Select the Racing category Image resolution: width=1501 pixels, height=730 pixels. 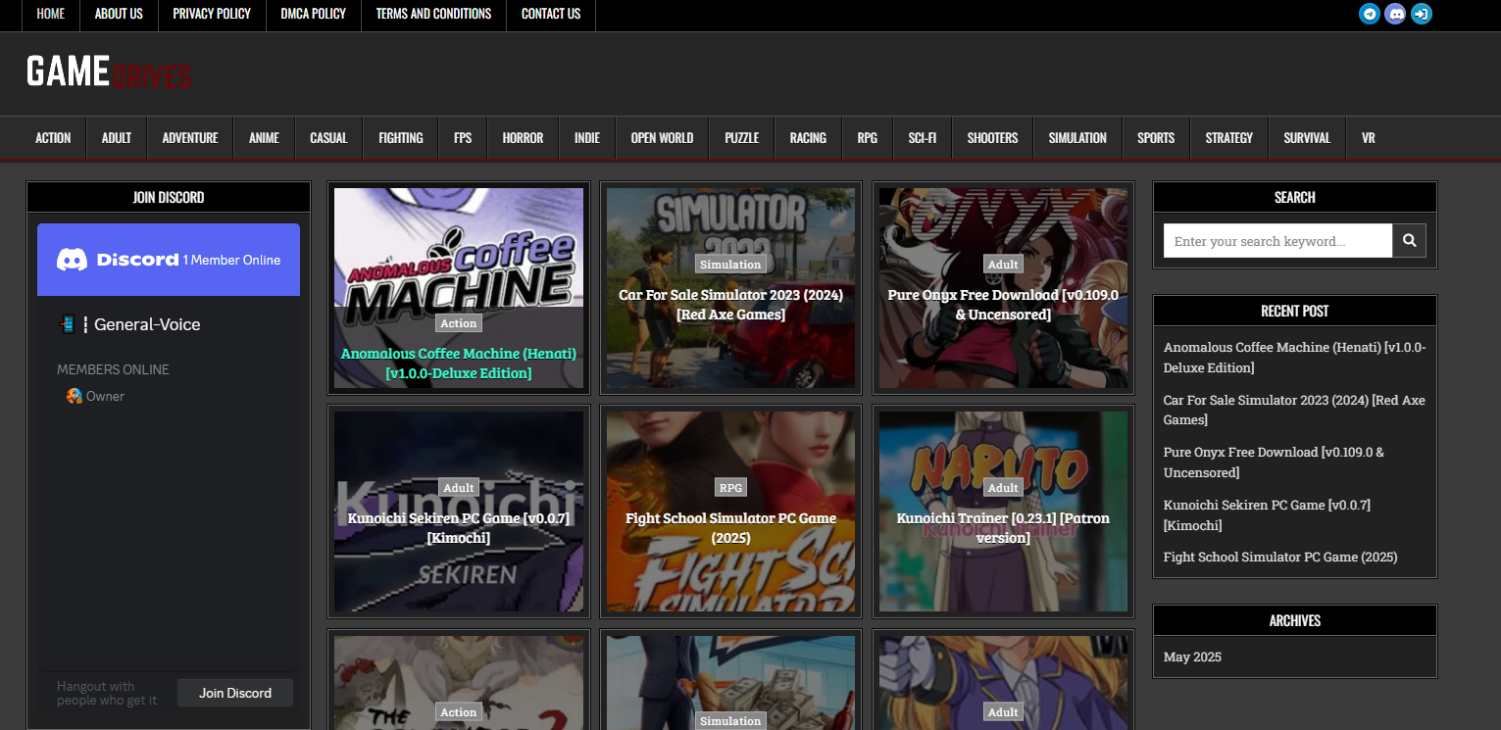(808, 138)
